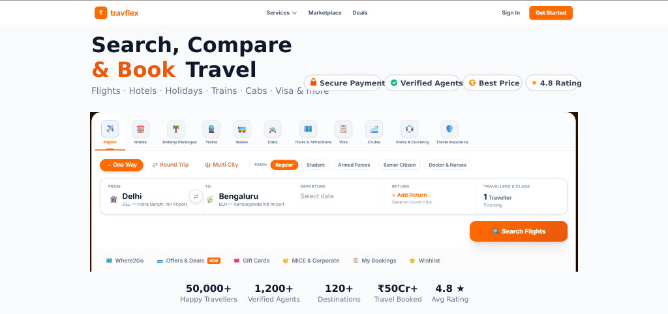This screenshot has width=668, height=314.
Task: Select the Flights airplane icon
Action: pos(110,129)
